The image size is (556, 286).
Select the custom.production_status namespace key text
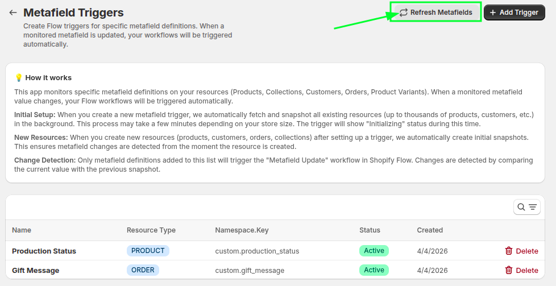point(256,251)
